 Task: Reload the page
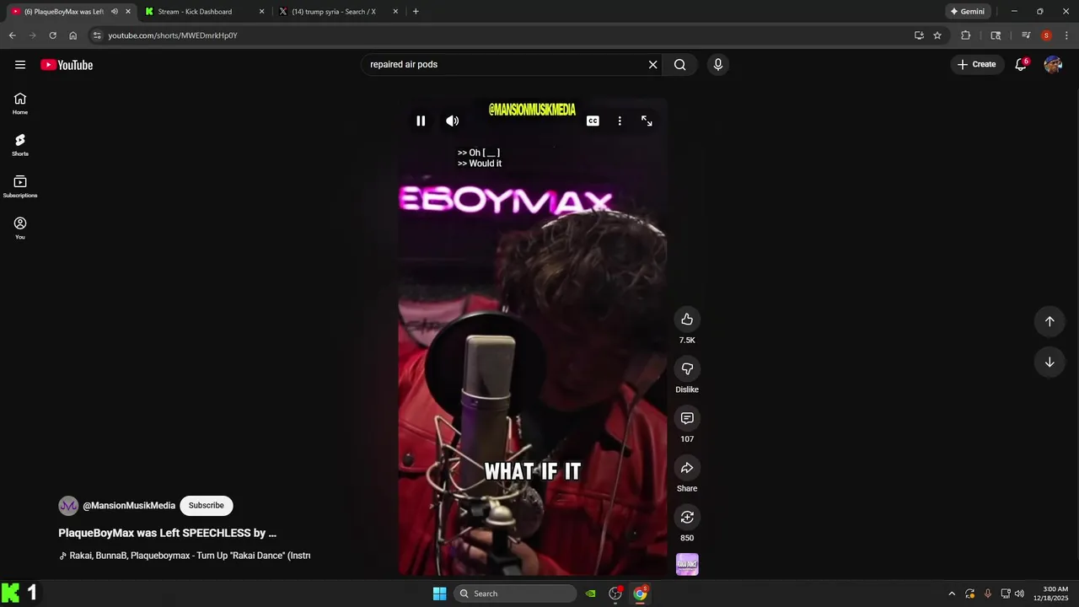click(x=52, y=35)
